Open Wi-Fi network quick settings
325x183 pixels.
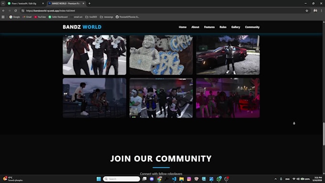[294, 179]
